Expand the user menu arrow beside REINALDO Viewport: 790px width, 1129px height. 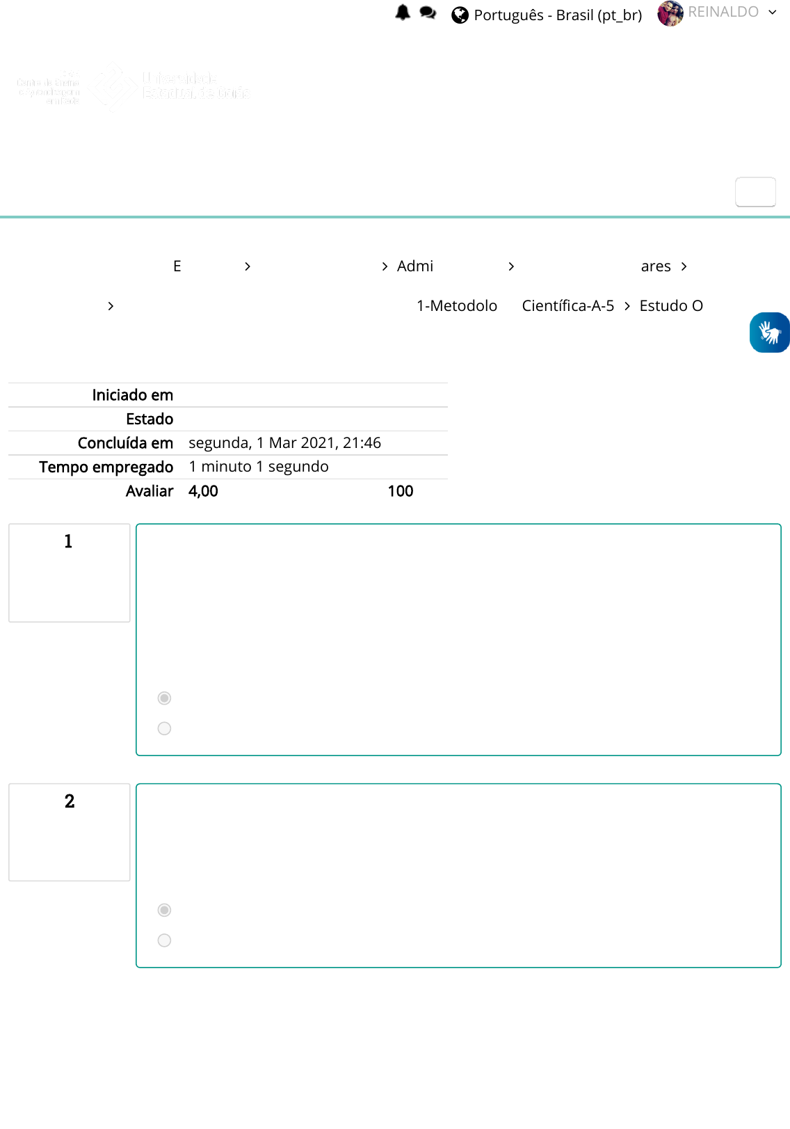[772, 13]
